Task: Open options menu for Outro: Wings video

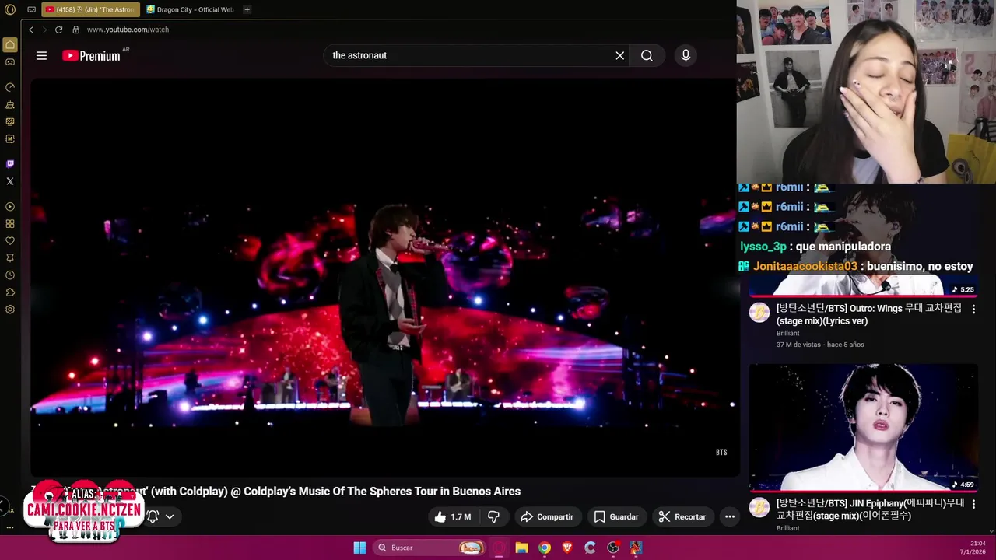Action: (973, 309)
